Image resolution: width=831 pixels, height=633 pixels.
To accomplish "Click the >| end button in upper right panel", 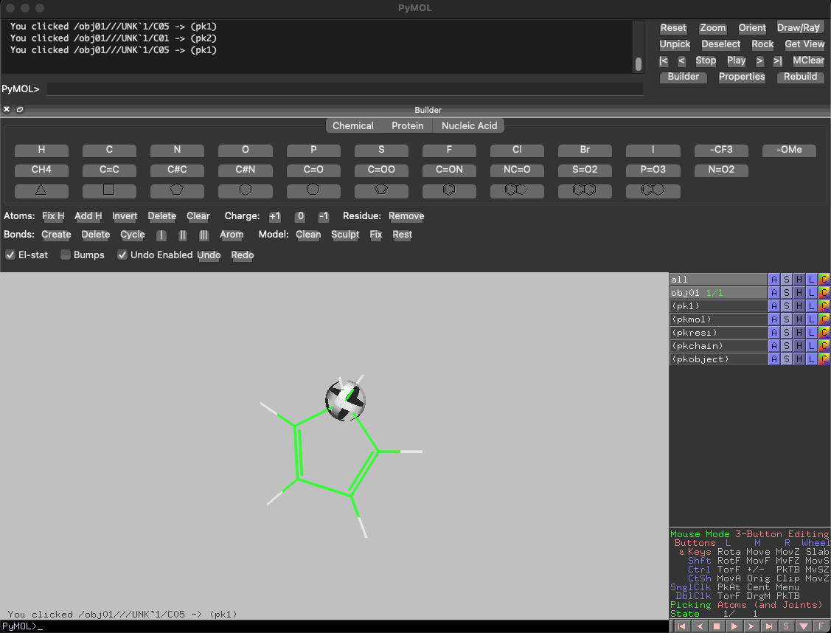I will pyautogui.click(x=777, y=61).
